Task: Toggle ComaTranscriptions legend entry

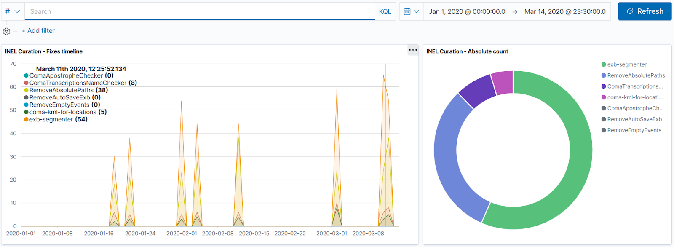Action: (632, 86)
